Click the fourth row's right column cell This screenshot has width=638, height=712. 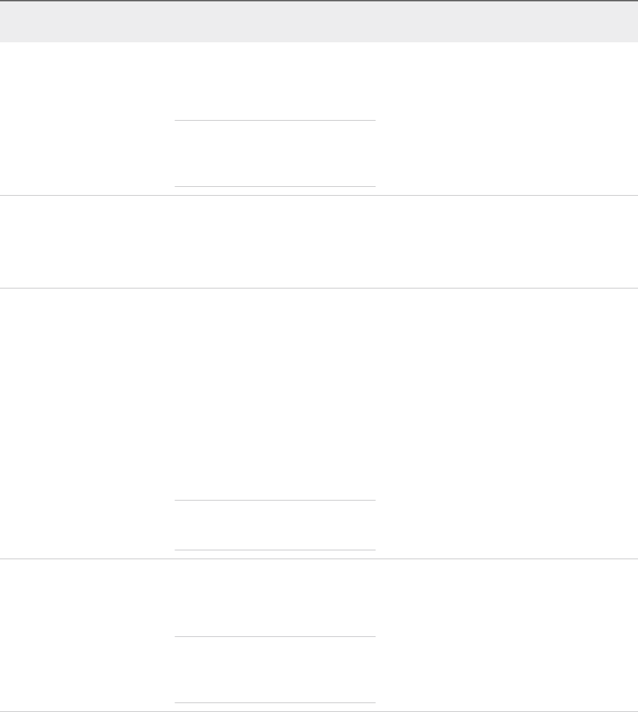(x=506, y=635)
